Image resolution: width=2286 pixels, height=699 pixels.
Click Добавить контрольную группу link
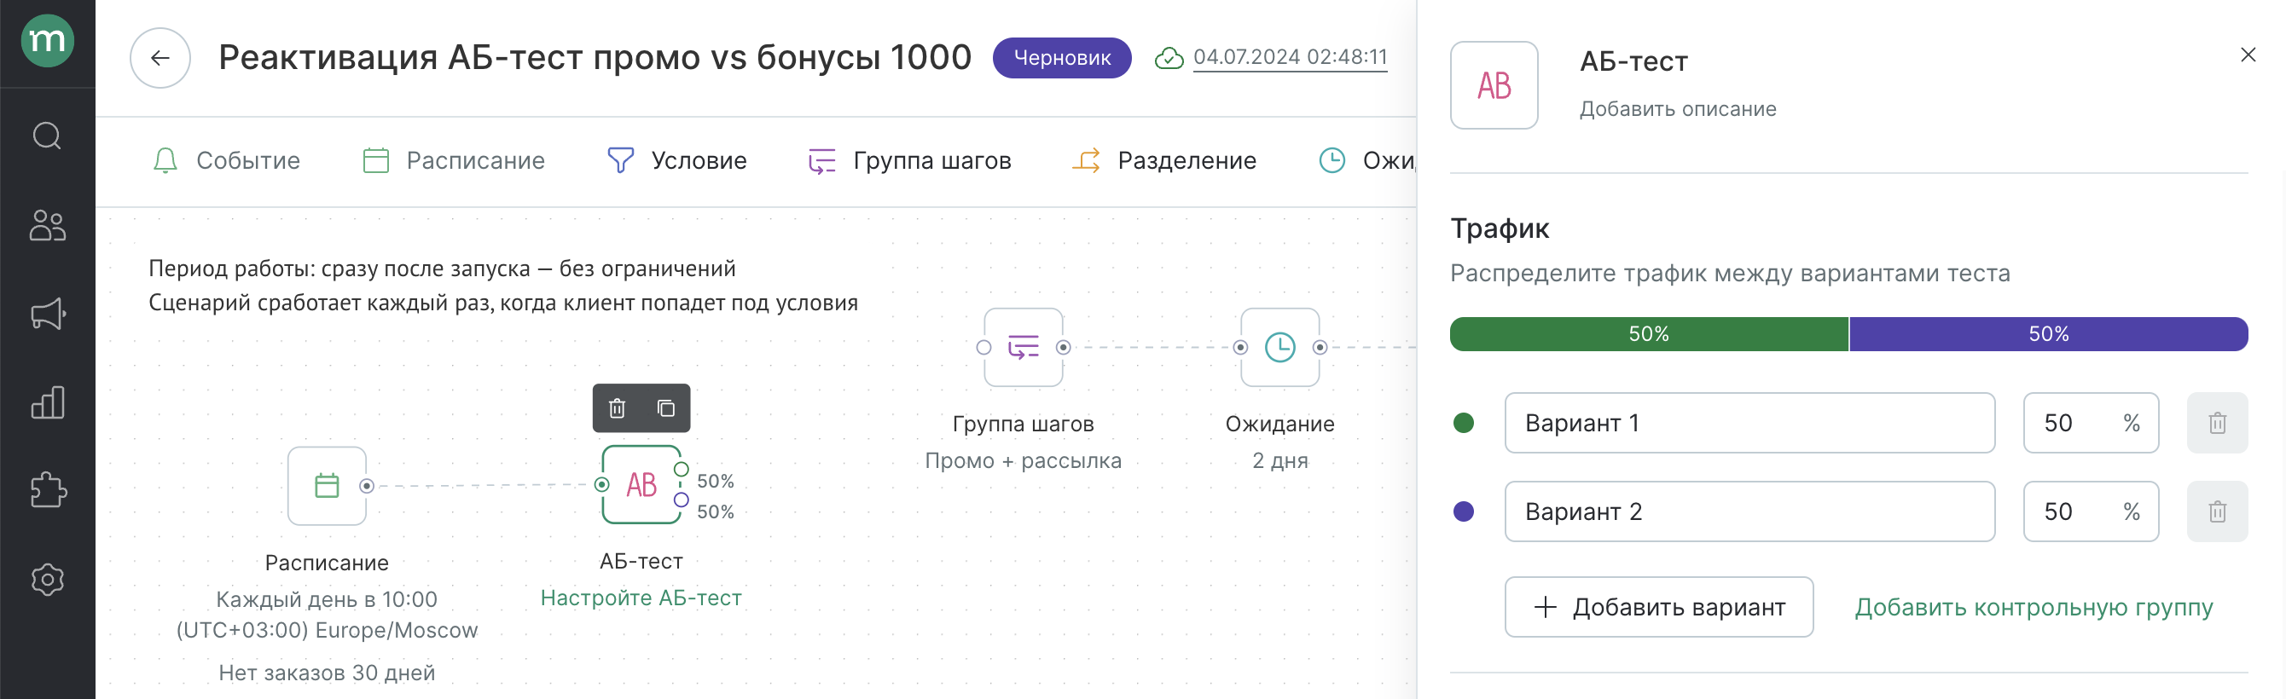pyautogui.click(x=2033, y=608)
